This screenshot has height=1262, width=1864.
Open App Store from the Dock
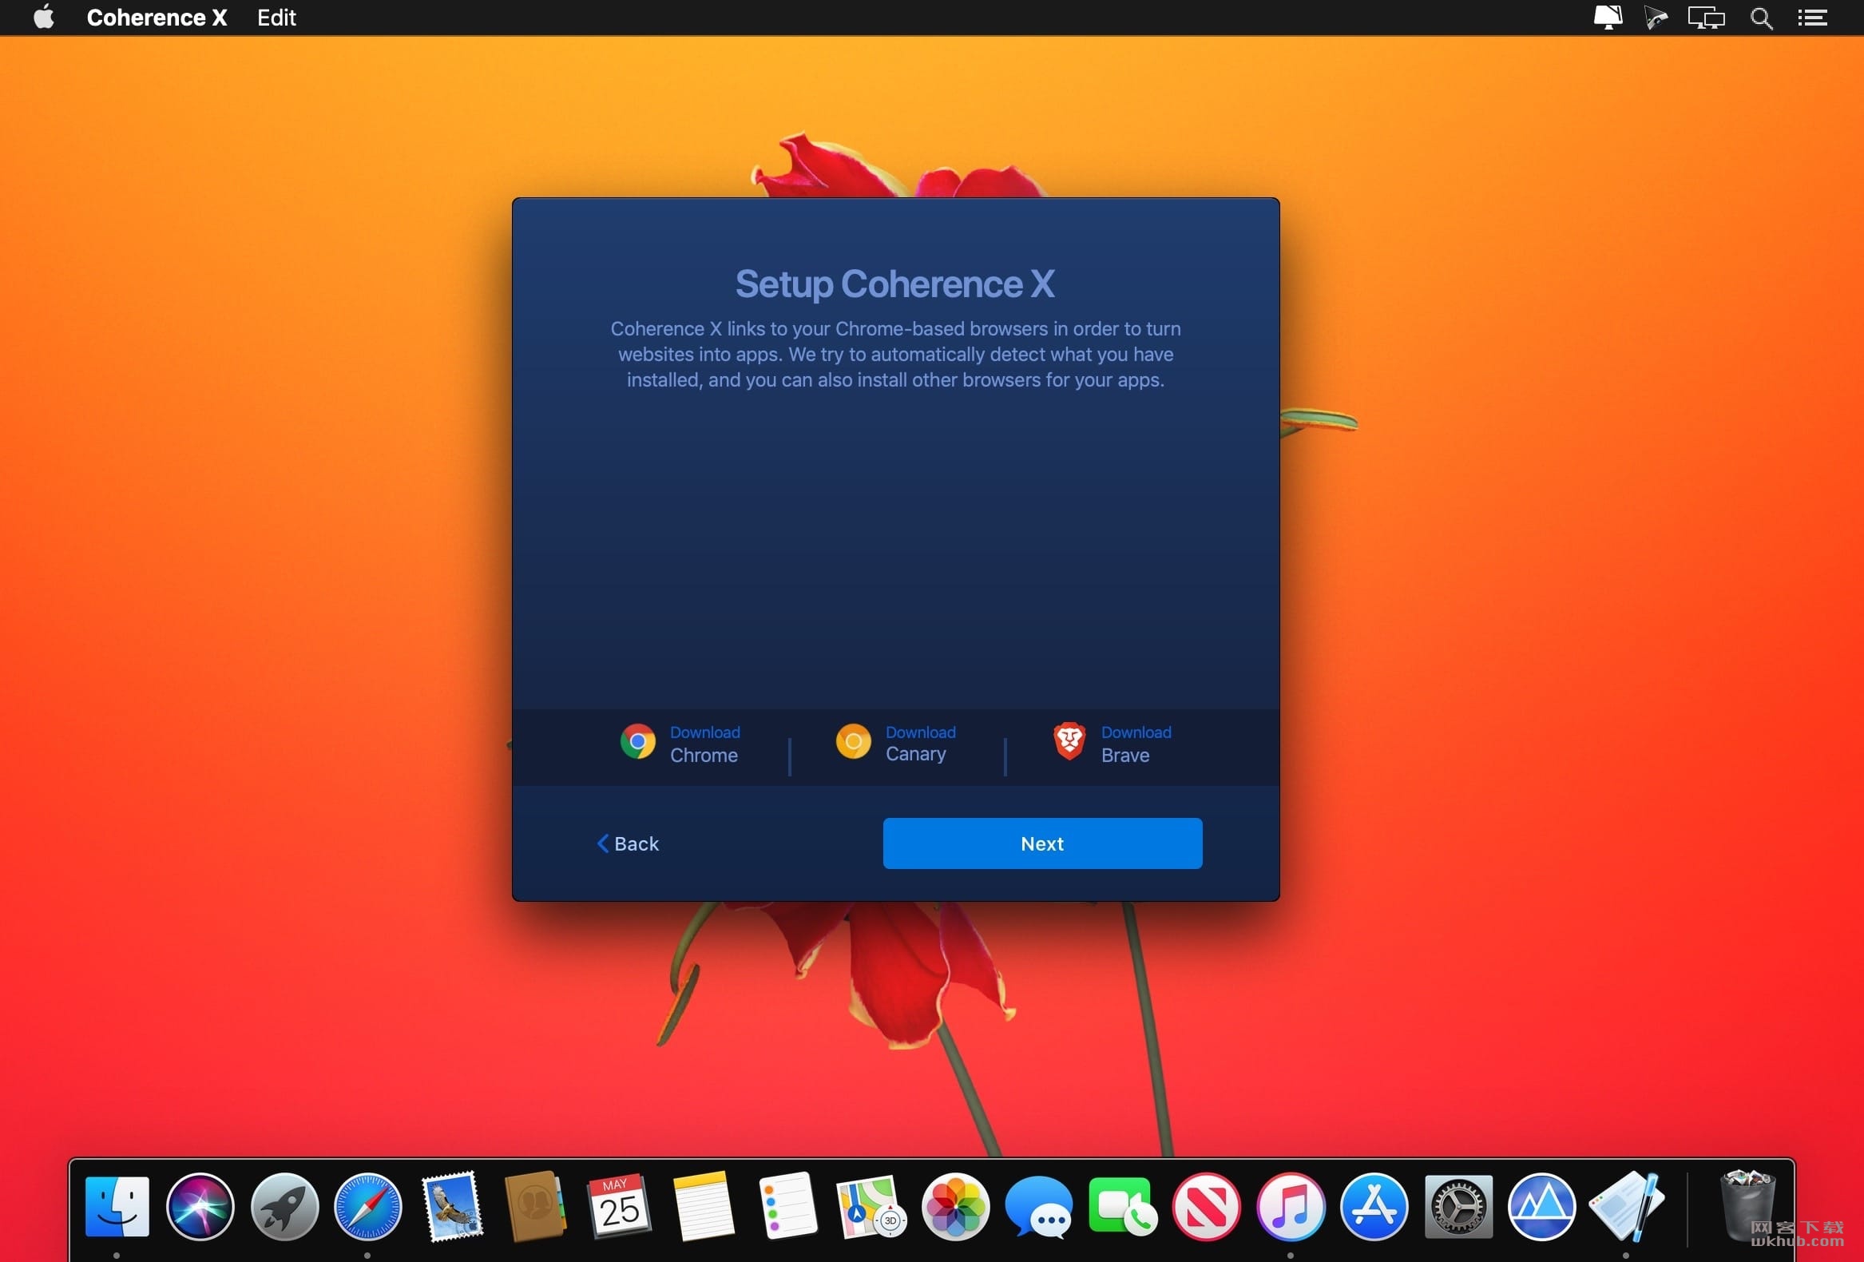(1374, 1206)
